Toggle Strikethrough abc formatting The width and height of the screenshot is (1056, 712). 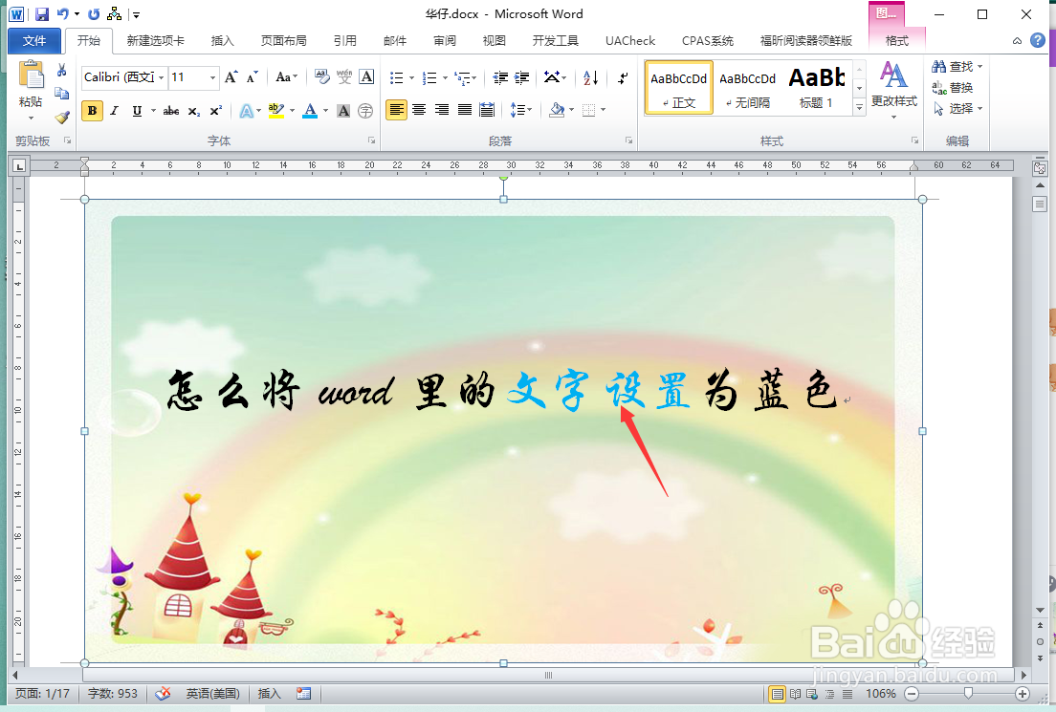(x=171, y=111)
